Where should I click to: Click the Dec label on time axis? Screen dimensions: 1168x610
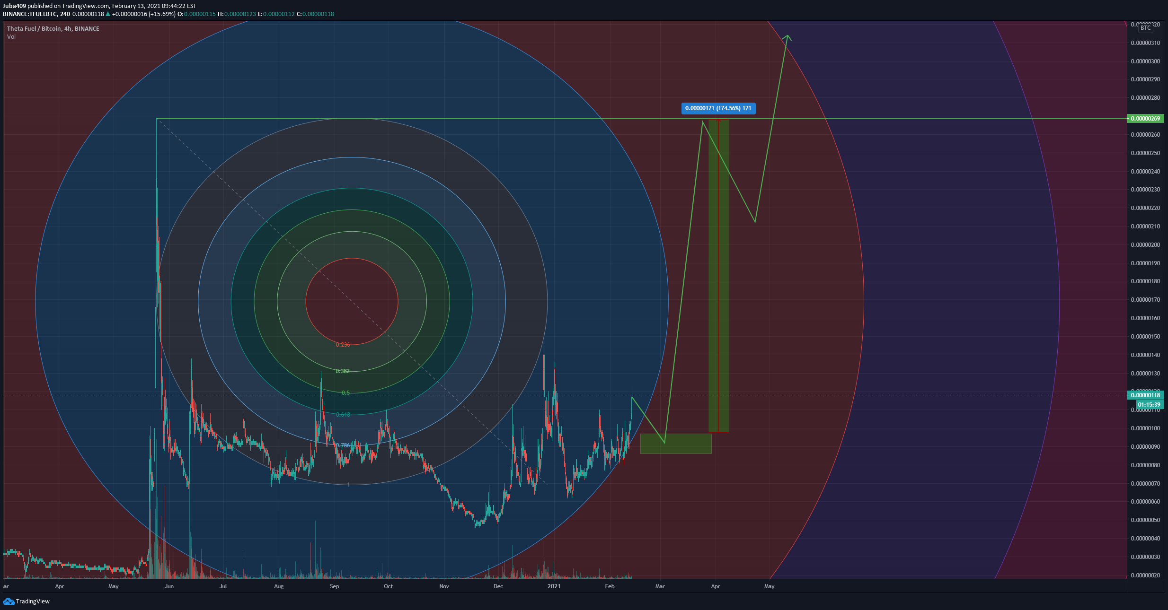(498, 586)
